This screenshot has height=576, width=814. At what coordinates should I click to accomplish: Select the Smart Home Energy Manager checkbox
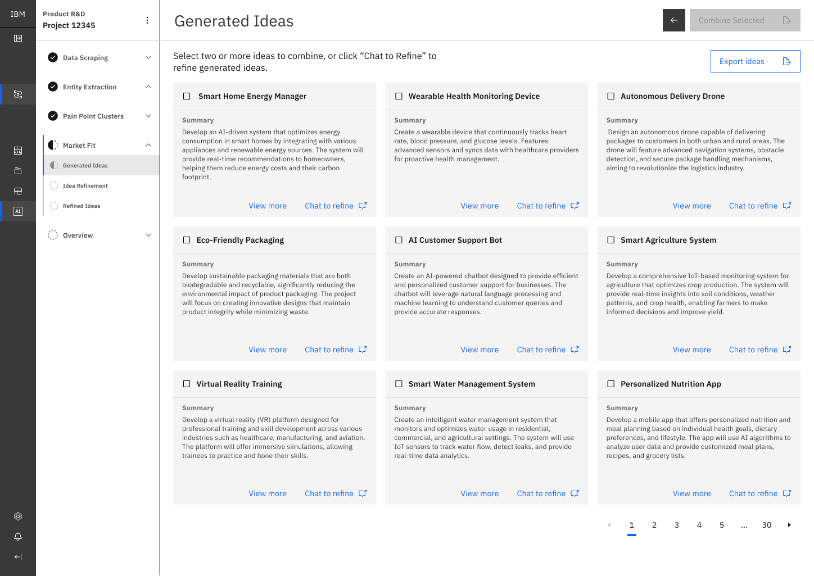(187, 96)
